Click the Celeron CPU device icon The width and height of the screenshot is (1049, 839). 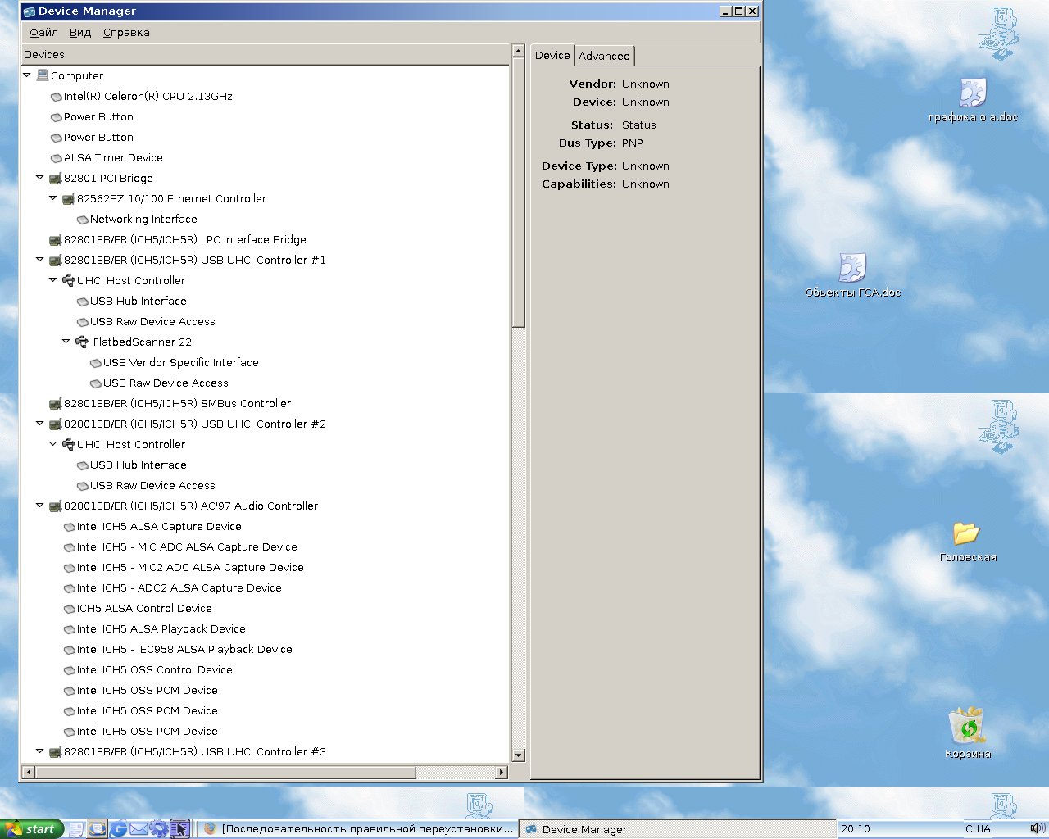click(56, 97)
